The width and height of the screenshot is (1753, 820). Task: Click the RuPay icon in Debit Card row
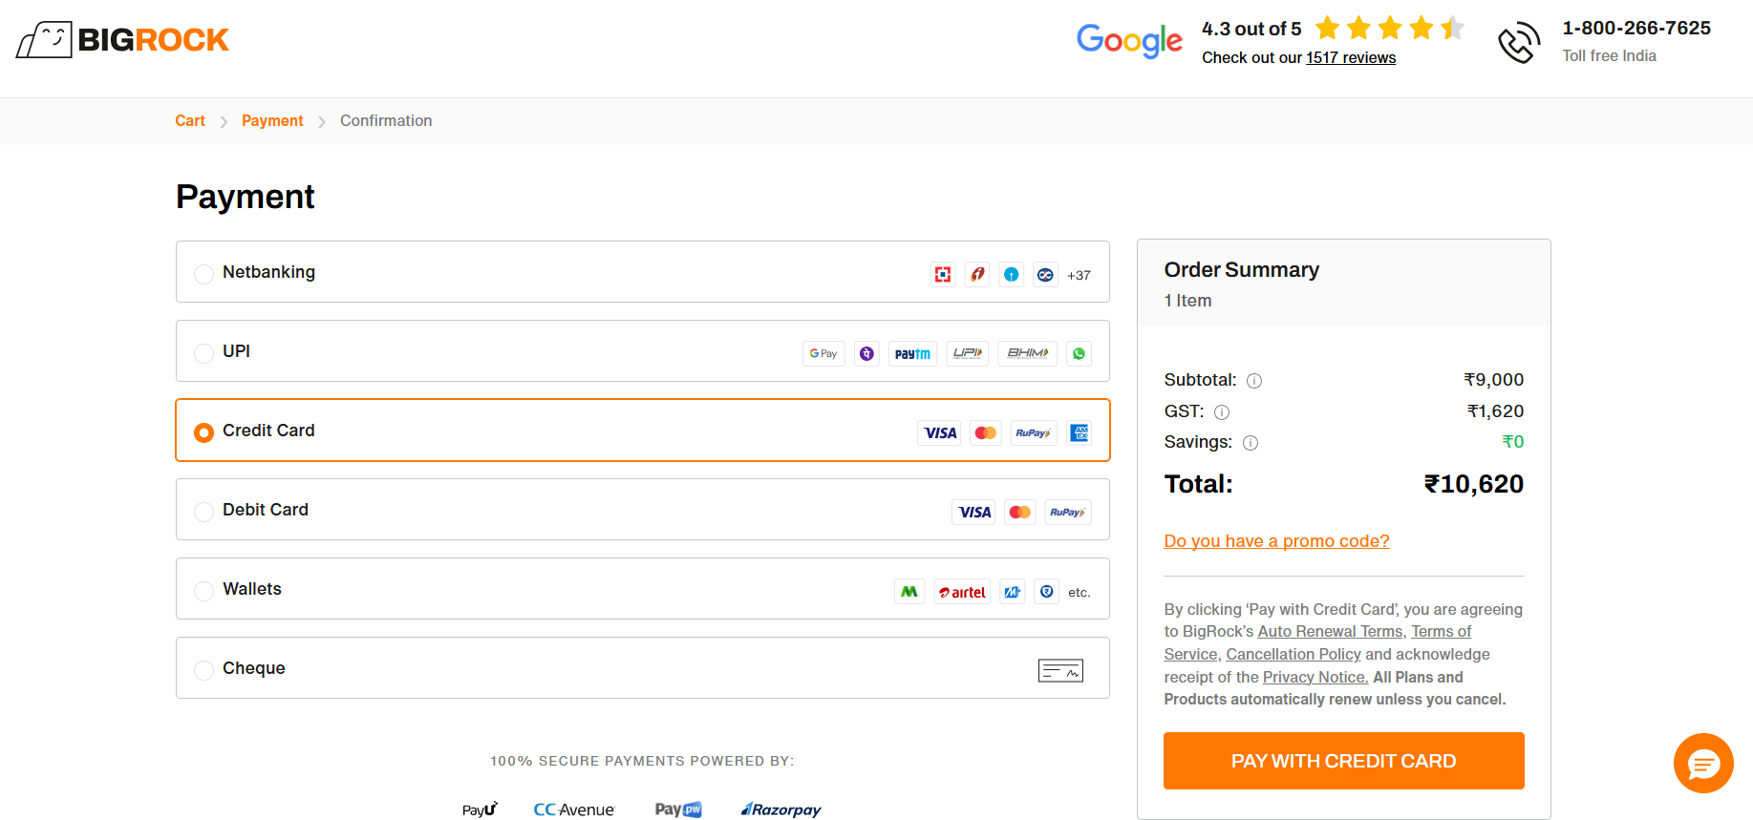(1068, 513)
